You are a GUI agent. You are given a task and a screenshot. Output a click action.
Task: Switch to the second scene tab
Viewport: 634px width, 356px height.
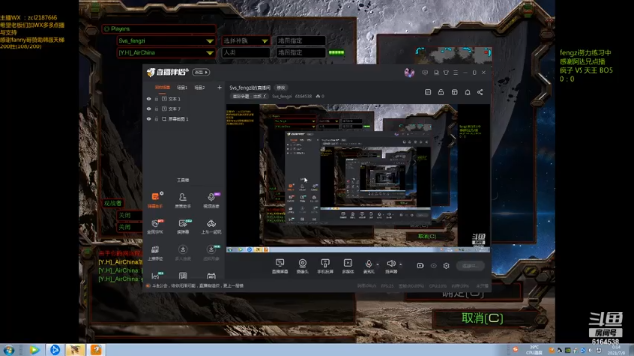pyautogui.click(x=182, y=88)
